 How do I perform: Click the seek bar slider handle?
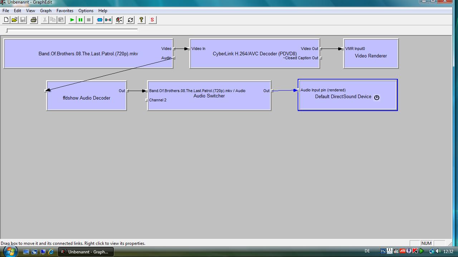[x=7, y=30]
